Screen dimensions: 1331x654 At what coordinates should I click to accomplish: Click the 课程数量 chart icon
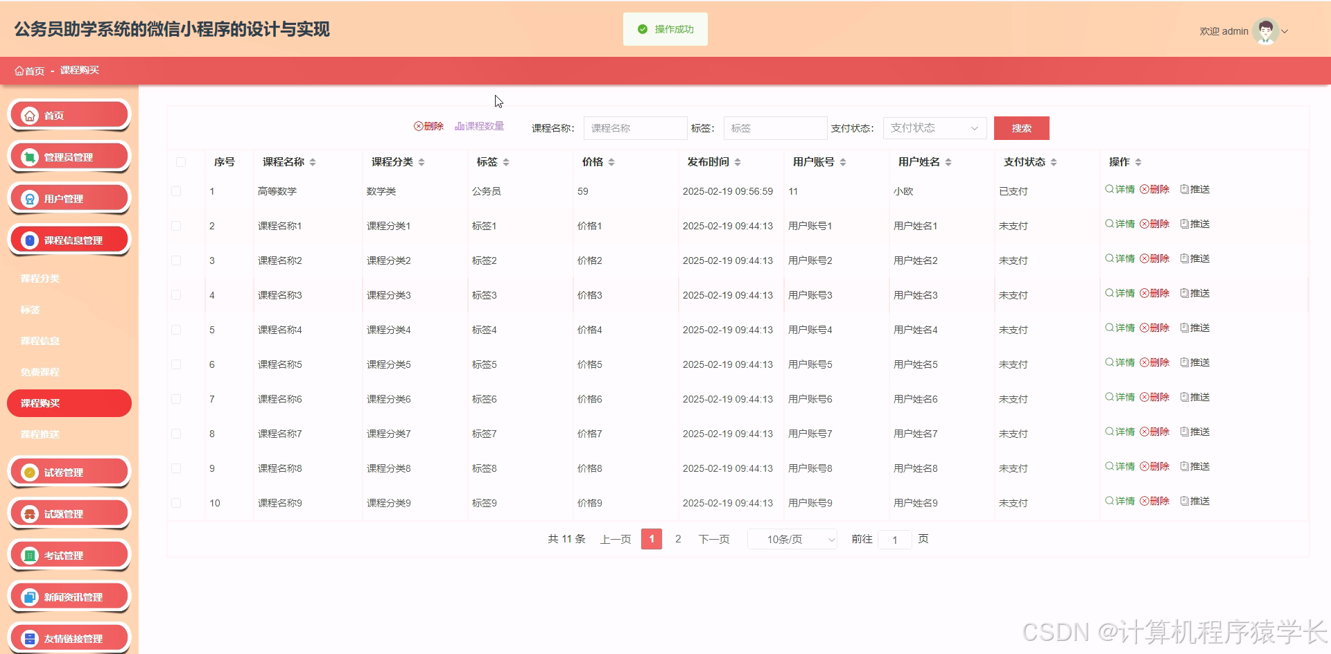[480, 127]
